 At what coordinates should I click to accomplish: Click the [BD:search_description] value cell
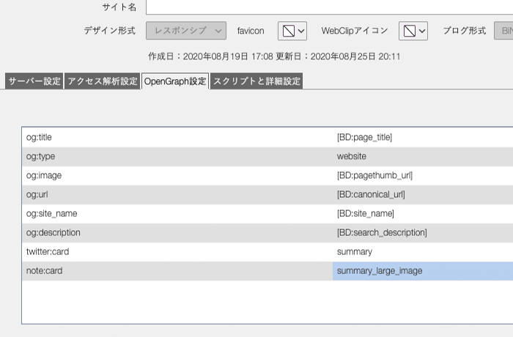coord(423,233)
